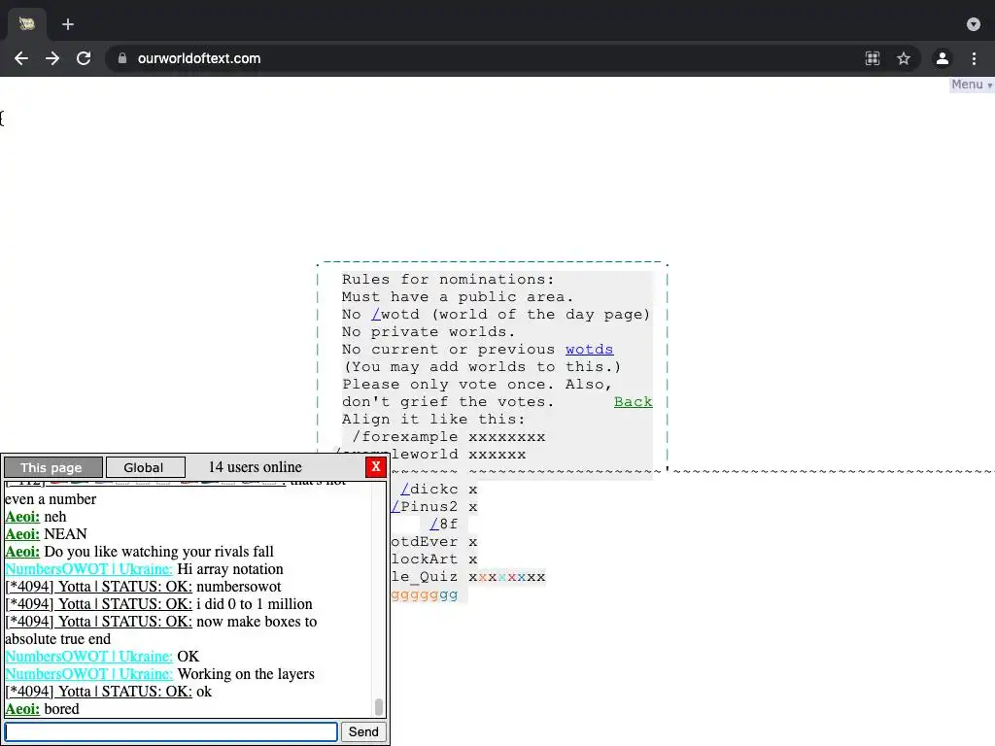Click Yotta username beside 'now make boxes'
This screenshot has width=995, height=746.
tap(98, 622)
